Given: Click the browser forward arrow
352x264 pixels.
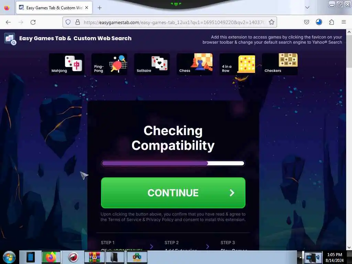Looking at the screenshot, I should [21, 22].
